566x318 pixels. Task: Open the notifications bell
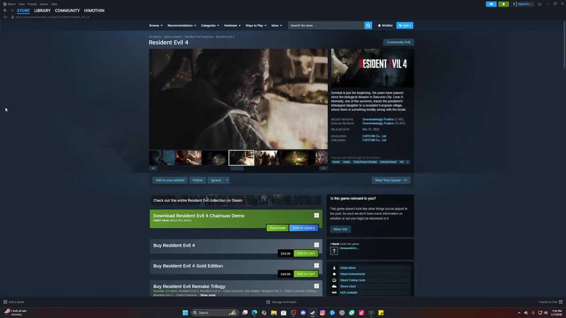coord(503,4)
